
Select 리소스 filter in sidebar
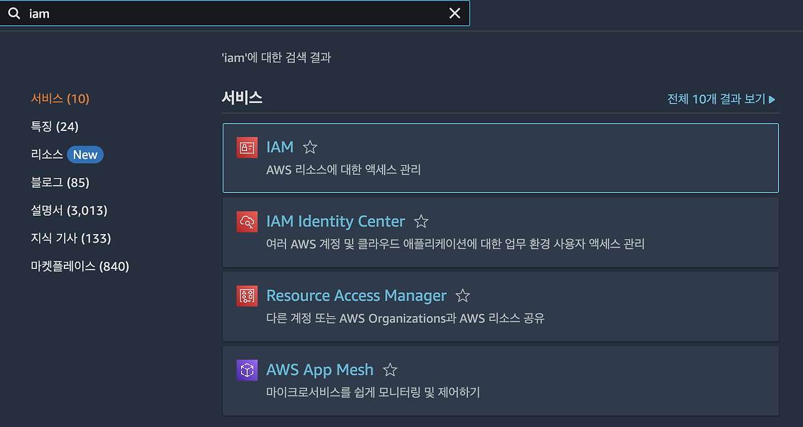[x=47, y=154]
